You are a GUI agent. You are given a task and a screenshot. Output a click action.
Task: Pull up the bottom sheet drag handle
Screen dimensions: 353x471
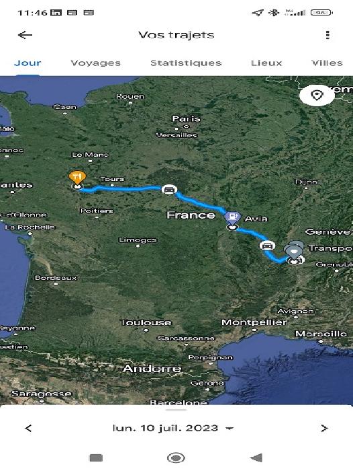(x=176, y=410)
